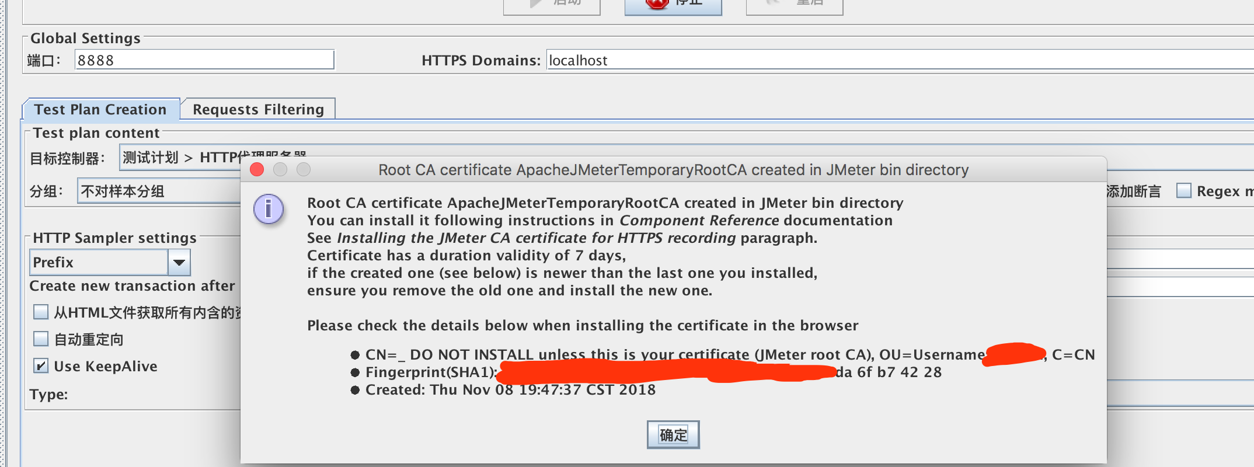Screen dimensions: 1254x467
Task: Switch to the Requests Filtering tab
Action: coord(258,109)
